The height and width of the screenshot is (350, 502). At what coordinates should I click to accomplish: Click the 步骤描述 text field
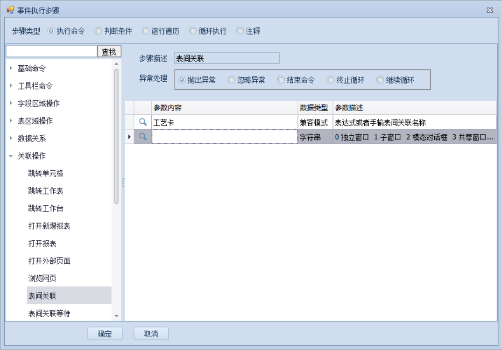pos(226,58)
